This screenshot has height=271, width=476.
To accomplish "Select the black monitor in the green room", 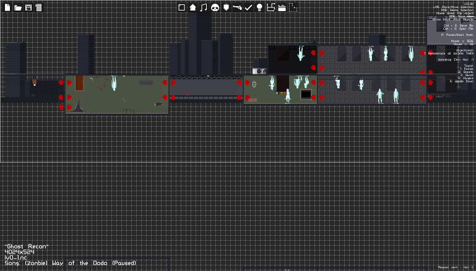I will pyautogui.click(x=306, y=95).
